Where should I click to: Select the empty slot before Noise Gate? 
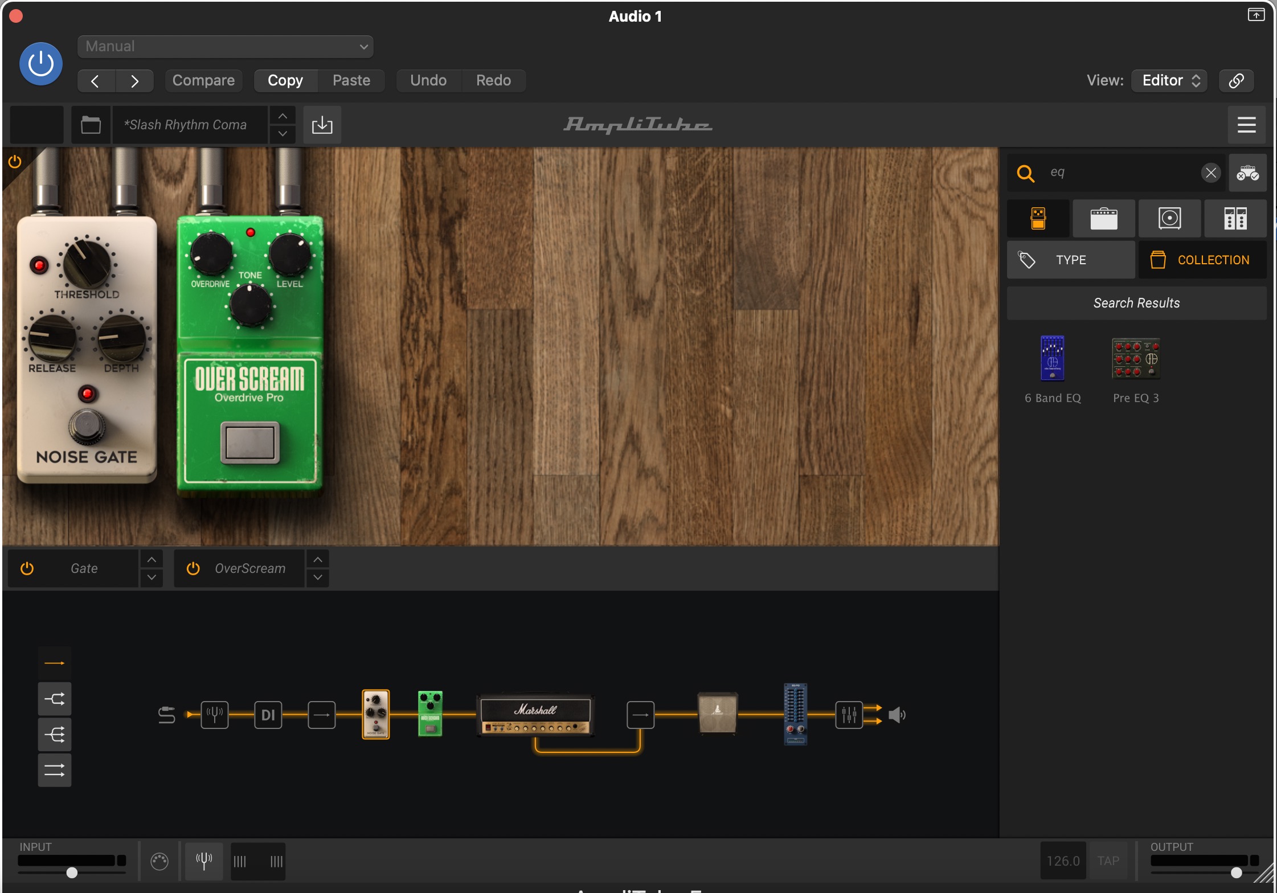coord(322,714)
